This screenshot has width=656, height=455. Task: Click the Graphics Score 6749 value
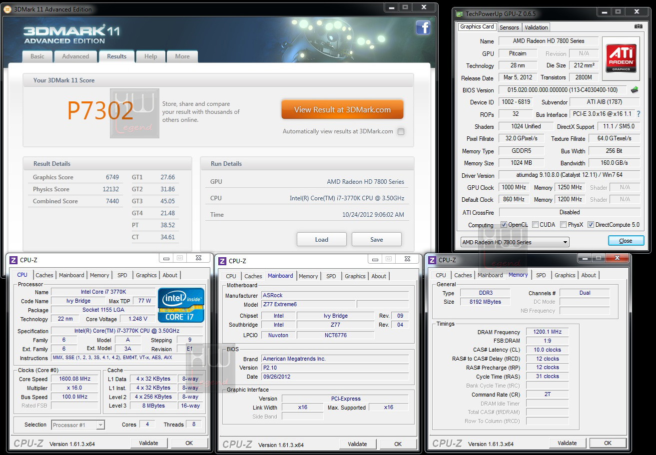(112, 177)
